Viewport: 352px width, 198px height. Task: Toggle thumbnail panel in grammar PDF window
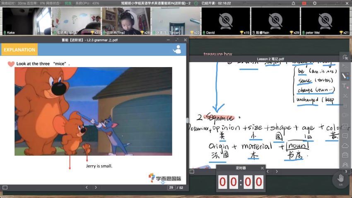5,188
